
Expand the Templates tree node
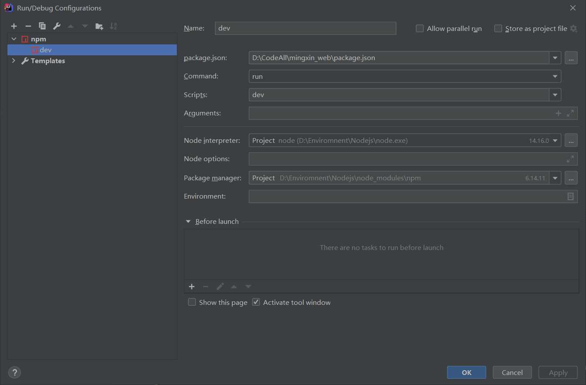click(x=14, y=61)
